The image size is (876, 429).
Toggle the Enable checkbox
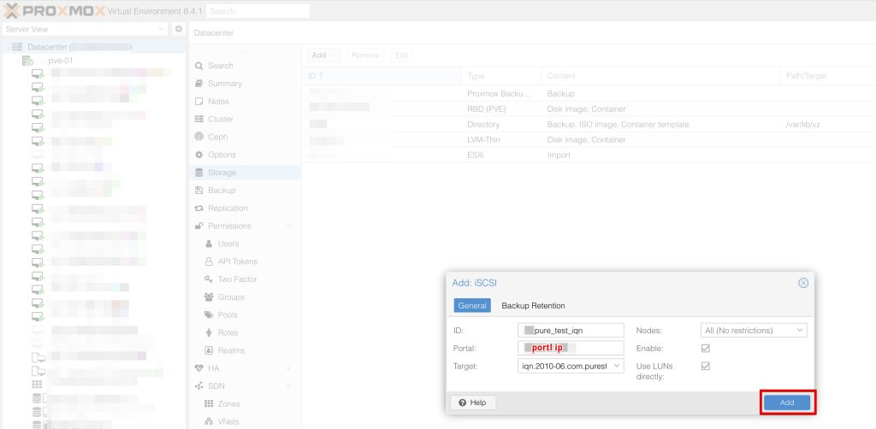(x=706, y=348)
